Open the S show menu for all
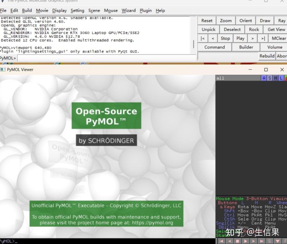 click(x=270, y=78)
